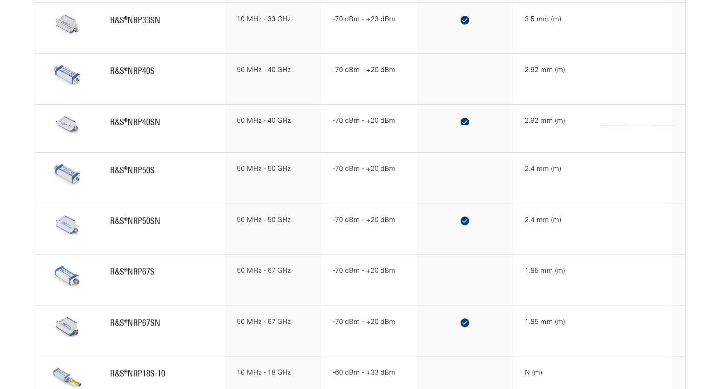This screenshot has height=389, width=719.
Task: Select the checkmark icon beside NRP50SN
Action: 465,221
